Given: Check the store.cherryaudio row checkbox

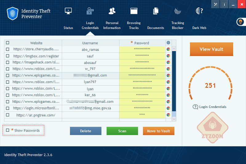Looking at the screenshot, I should pos(7,49).
